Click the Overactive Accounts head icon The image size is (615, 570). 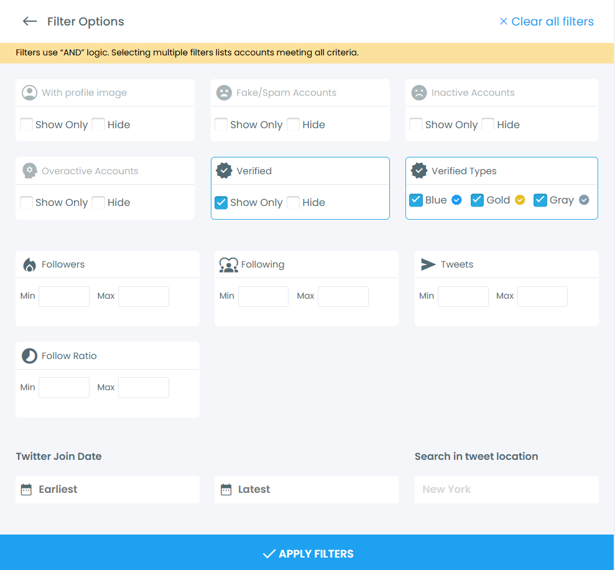pos(29,171)
